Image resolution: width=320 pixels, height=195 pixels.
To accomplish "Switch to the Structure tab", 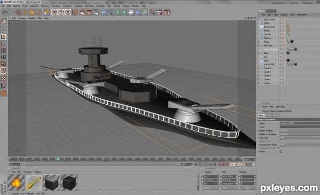I will pos(271,11).
